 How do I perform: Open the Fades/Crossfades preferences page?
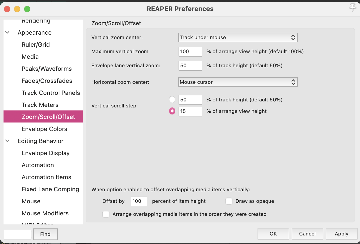(x=47, y=81)
